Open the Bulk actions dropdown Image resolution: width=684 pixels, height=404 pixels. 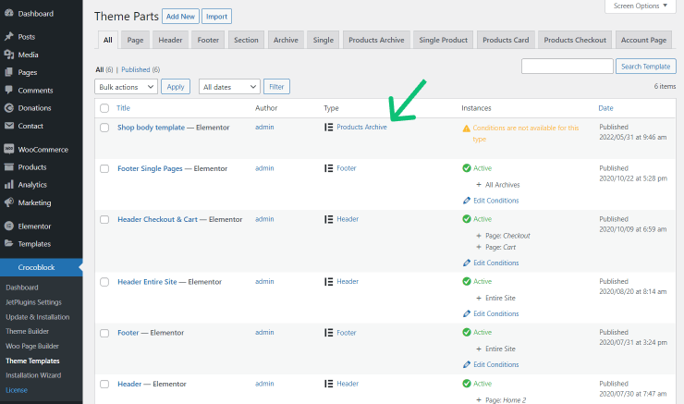pos(126,86)
